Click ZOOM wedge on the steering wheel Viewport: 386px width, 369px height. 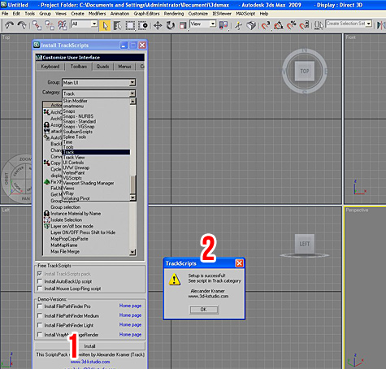click(x=25, y=159)
